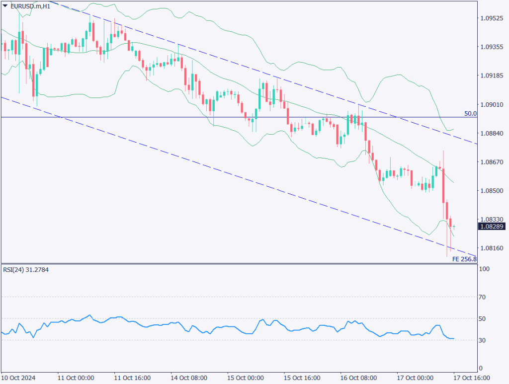Click the 1.08840 price axis label
Image resolution: width=509 pixels, height=384 pixels.
(x=493, y=133)
